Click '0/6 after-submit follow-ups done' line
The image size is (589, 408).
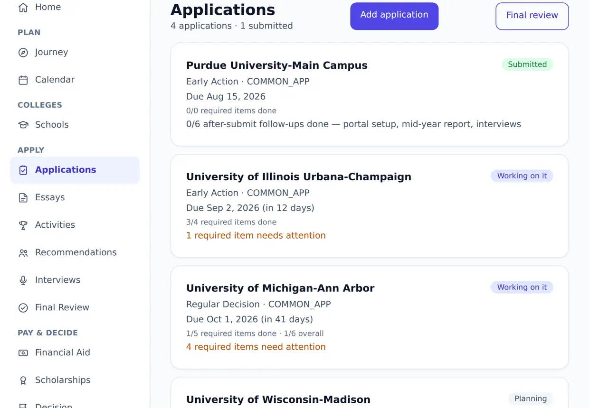[353, 124]
